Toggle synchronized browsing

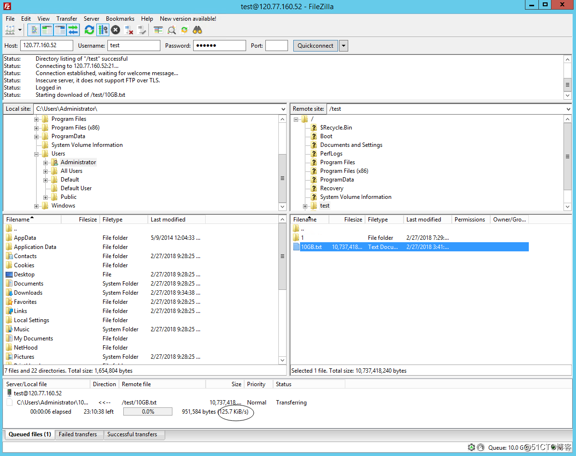tap(184, 30)
